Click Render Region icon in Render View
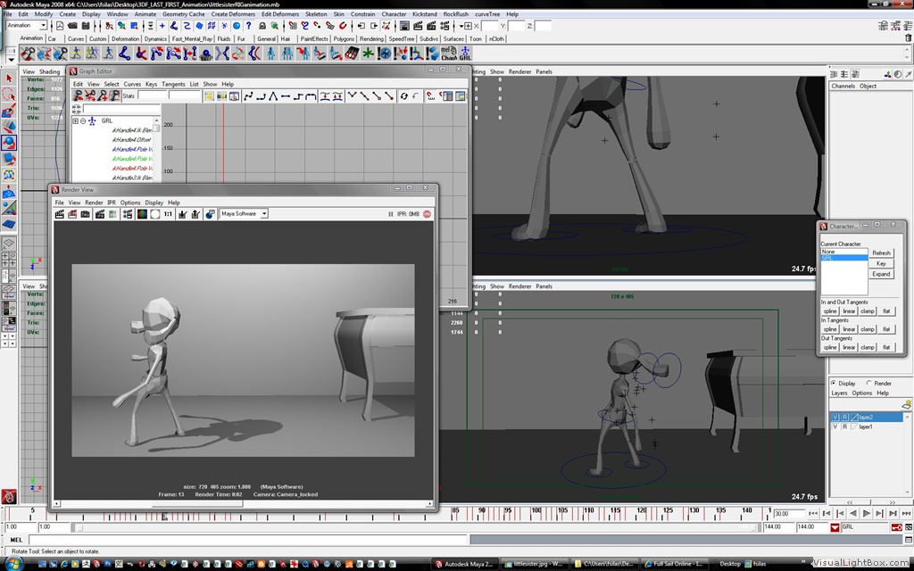 coord(72,214)
